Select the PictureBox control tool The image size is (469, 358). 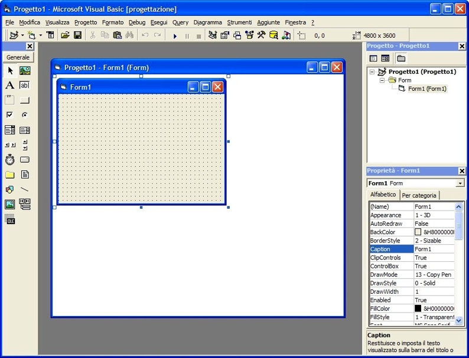25,71
